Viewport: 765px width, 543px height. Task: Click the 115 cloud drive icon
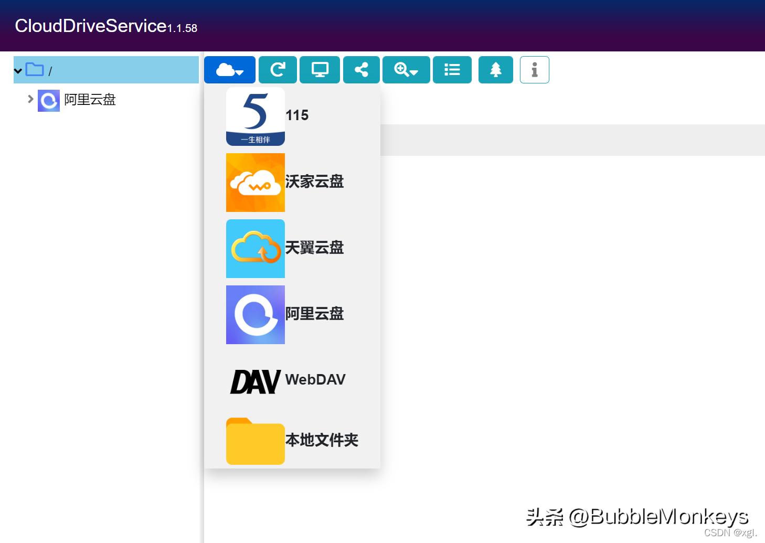(x=256, y=116)
